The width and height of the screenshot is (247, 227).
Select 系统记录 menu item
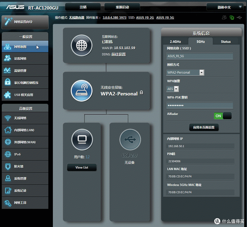(x=25, y=190)
